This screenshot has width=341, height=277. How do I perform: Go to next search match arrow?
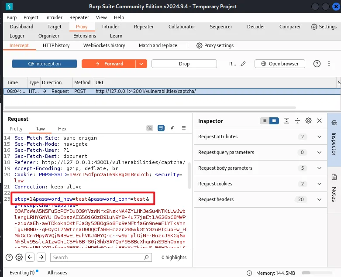pos(41,257)
